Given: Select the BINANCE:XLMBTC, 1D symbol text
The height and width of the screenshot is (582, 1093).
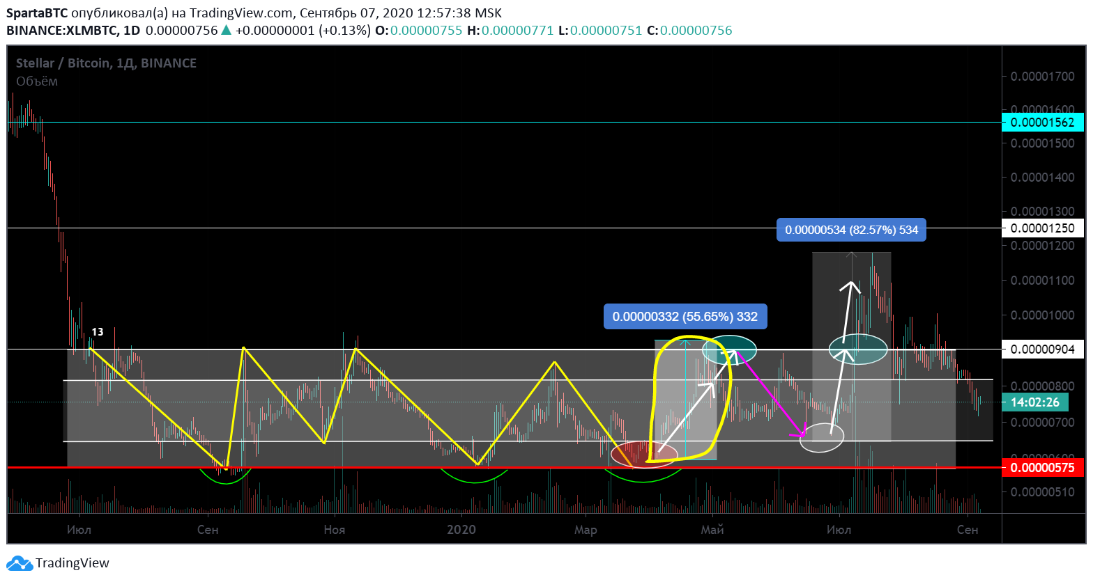Looking at the screenshot, I should pyautogui.click(x=73, y=31).
